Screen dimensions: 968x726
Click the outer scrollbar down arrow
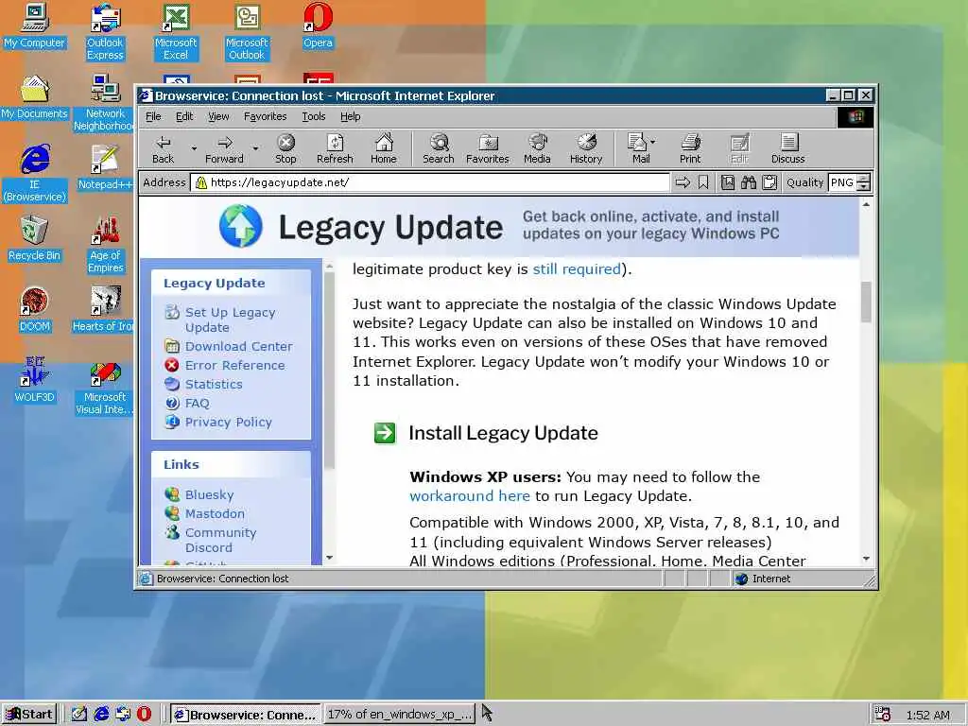[x=866, y=559]
